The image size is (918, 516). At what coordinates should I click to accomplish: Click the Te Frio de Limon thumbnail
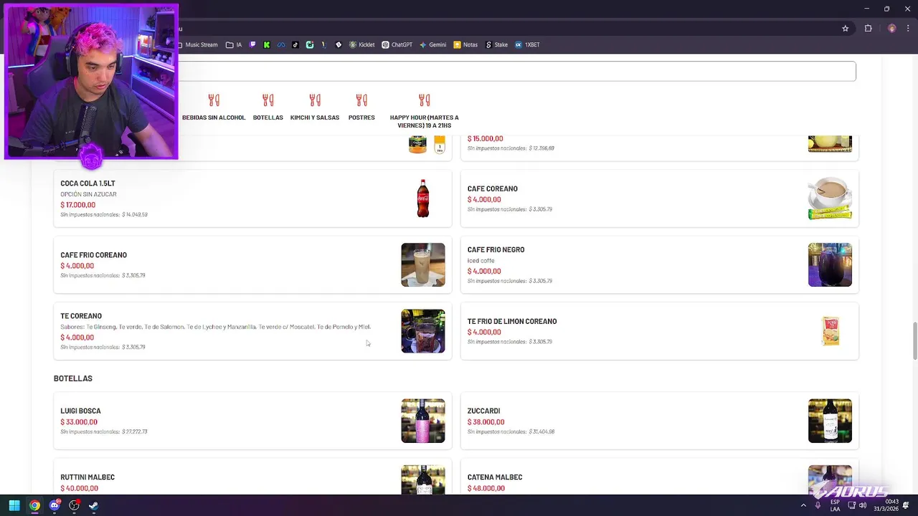831,331
